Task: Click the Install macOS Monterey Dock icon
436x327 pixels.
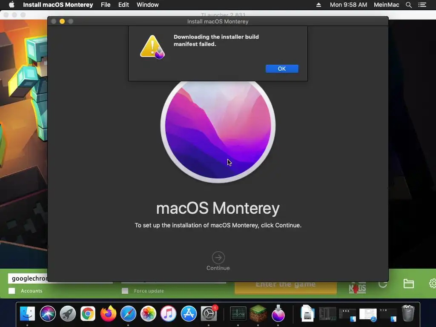Action: pyautogui.click(x=278, y=313)
